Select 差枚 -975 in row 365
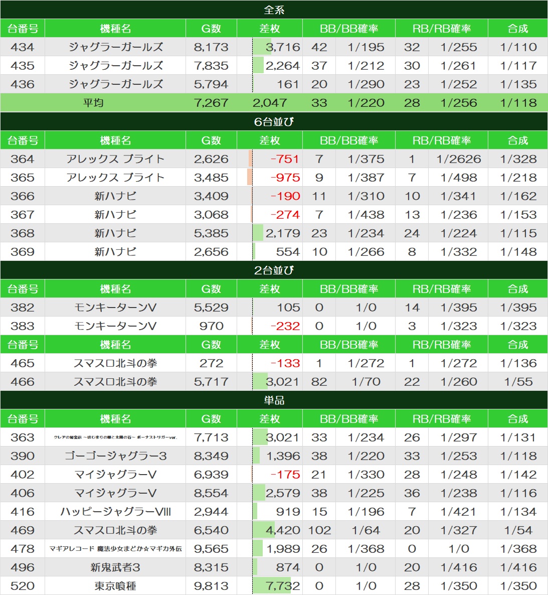This screenshot has height=595, width=548. [x=285, y=177]
